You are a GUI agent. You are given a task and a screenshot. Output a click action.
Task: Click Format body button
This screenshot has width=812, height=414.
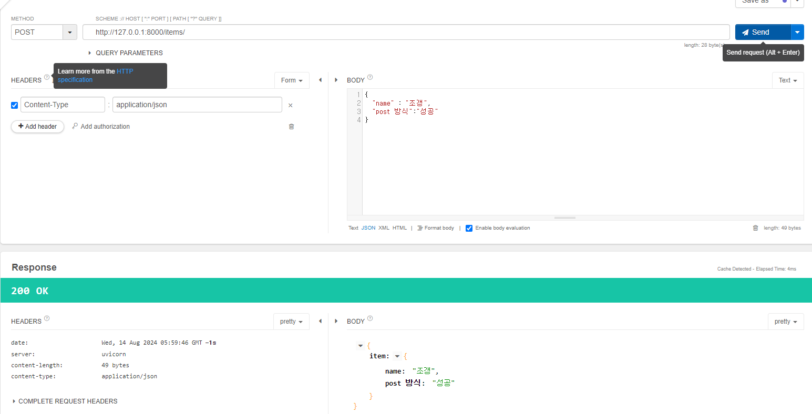coord(436,228)
